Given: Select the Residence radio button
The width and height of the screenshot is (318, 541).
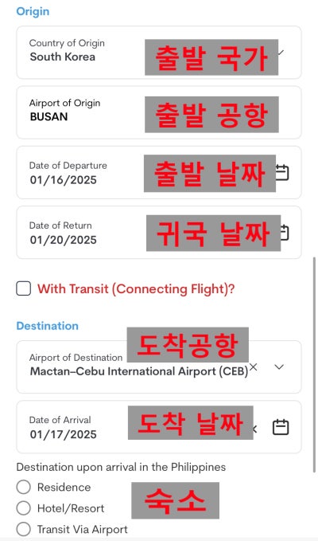Looking at the screenshot, I should click(23, 487).
